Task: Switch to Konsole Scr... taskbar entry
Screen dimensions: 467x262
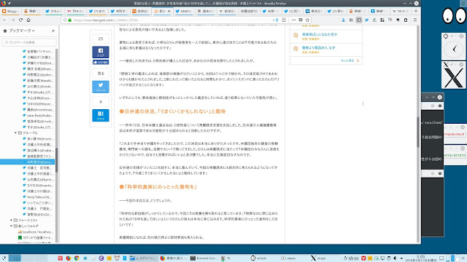Action: 204,258
